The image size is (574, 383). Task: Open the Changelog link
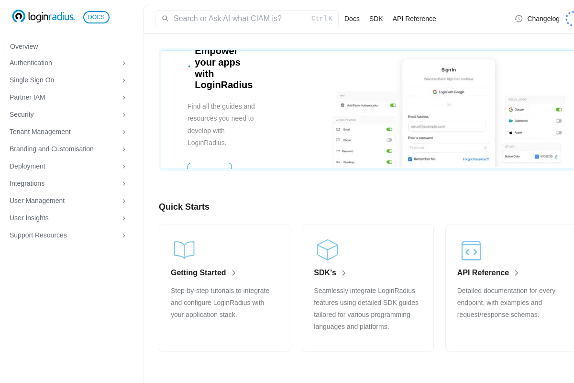pyautogui.click(x=543, y=19)
